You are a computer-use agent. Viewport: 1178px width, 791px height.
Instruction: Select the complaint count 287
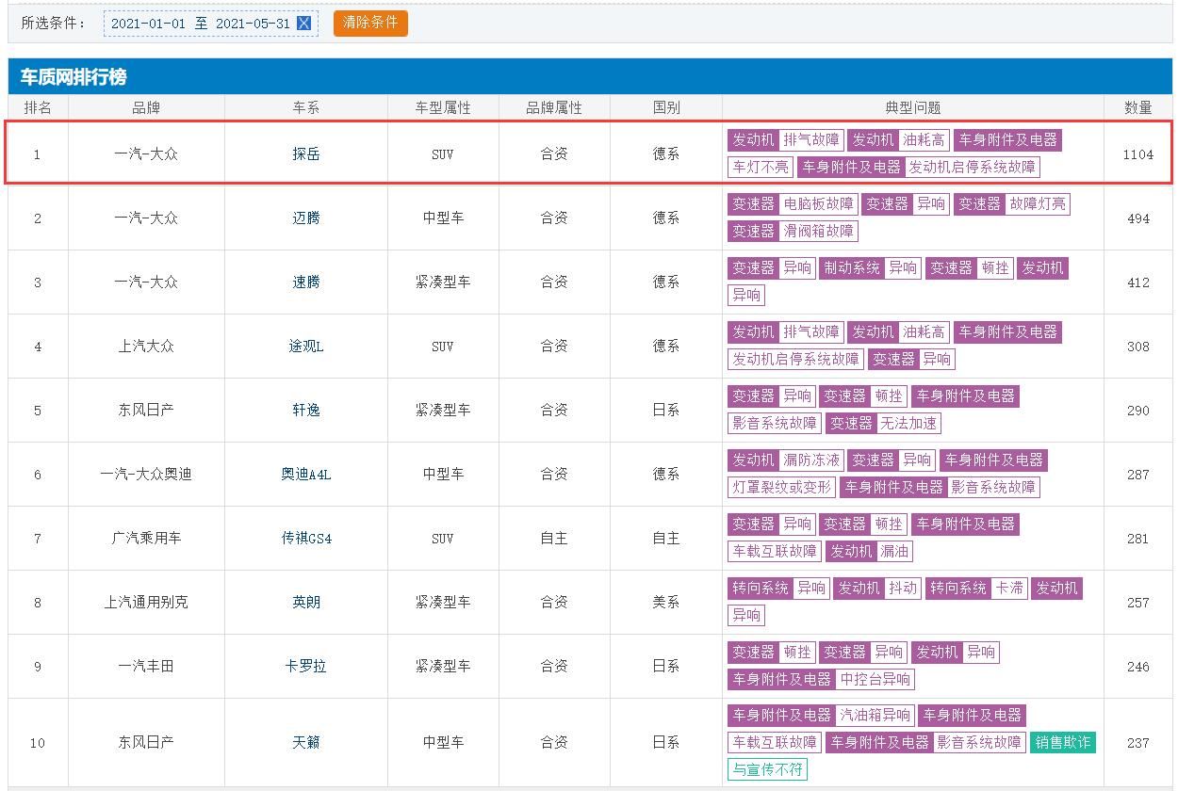[1138, 475]
